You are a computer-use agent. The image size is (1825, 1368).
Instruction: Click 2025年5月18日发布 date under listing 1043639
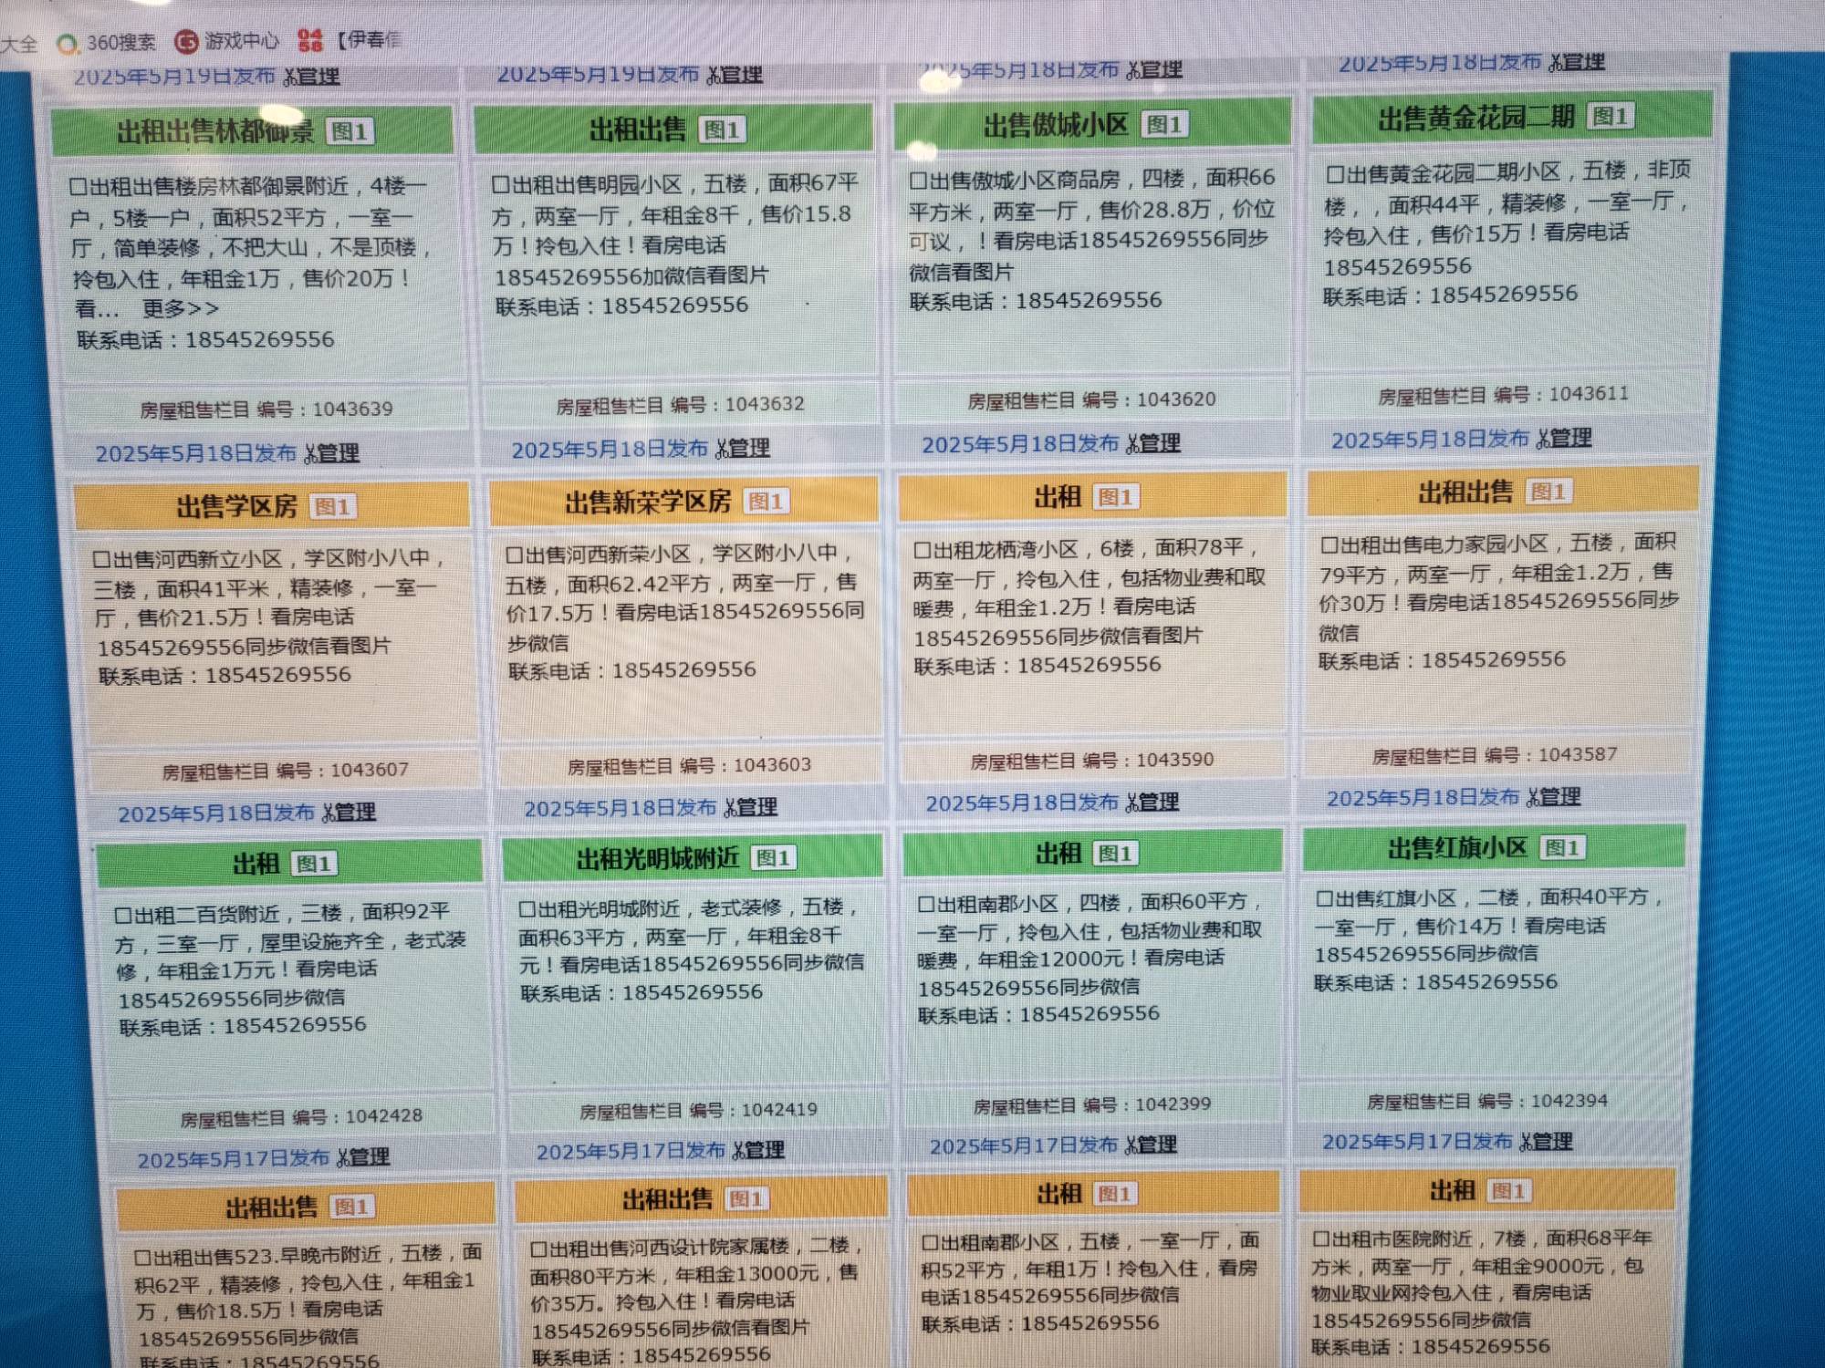pos(196,454)
